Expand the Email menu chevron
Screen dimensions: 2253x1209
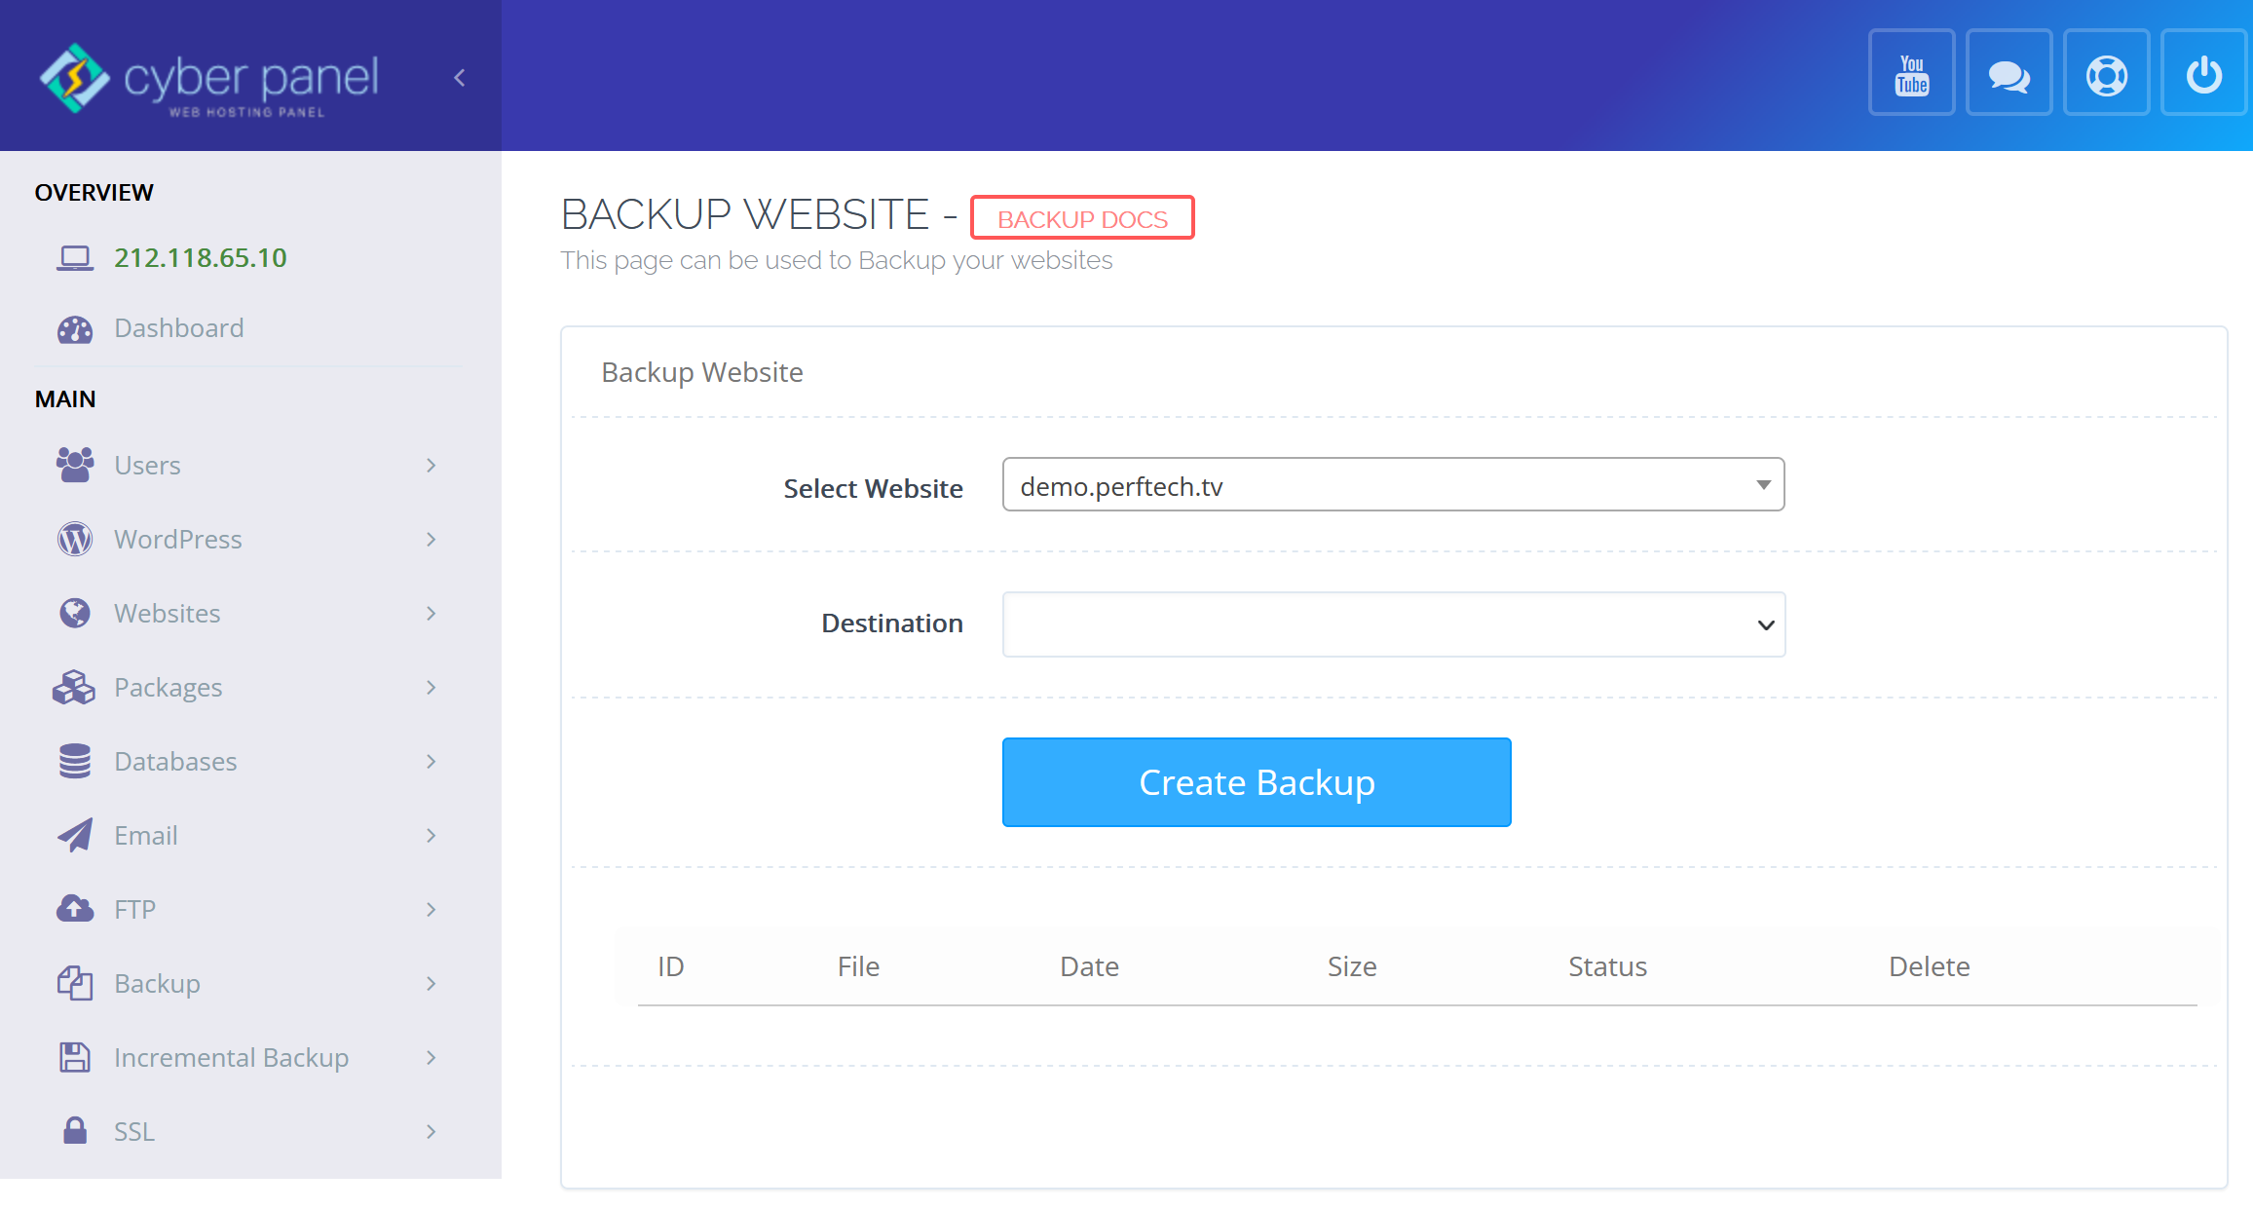[x=432, y=836]
